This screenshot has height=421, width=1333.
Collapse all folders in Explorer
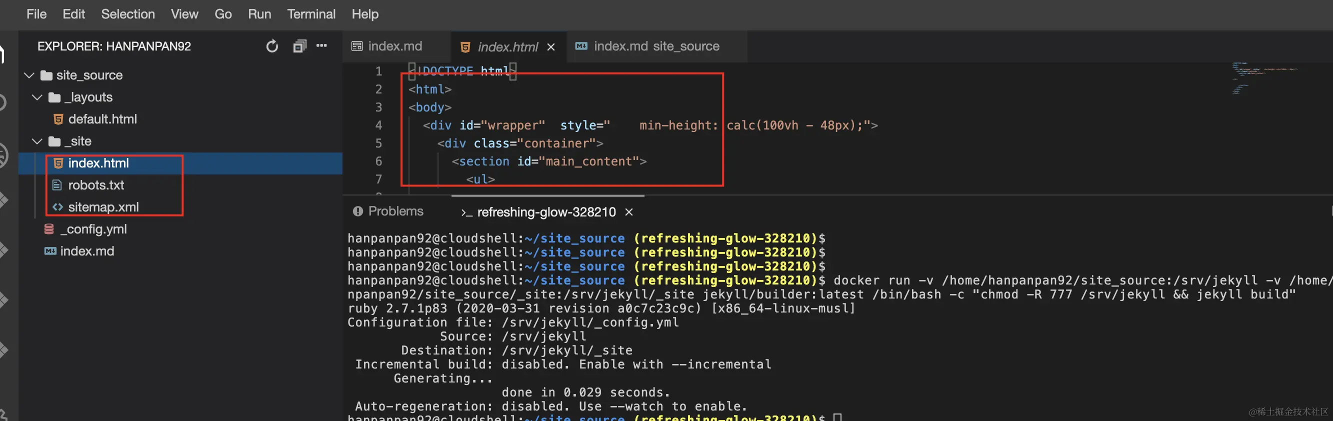pyautogui.click(x=299, y=46)
